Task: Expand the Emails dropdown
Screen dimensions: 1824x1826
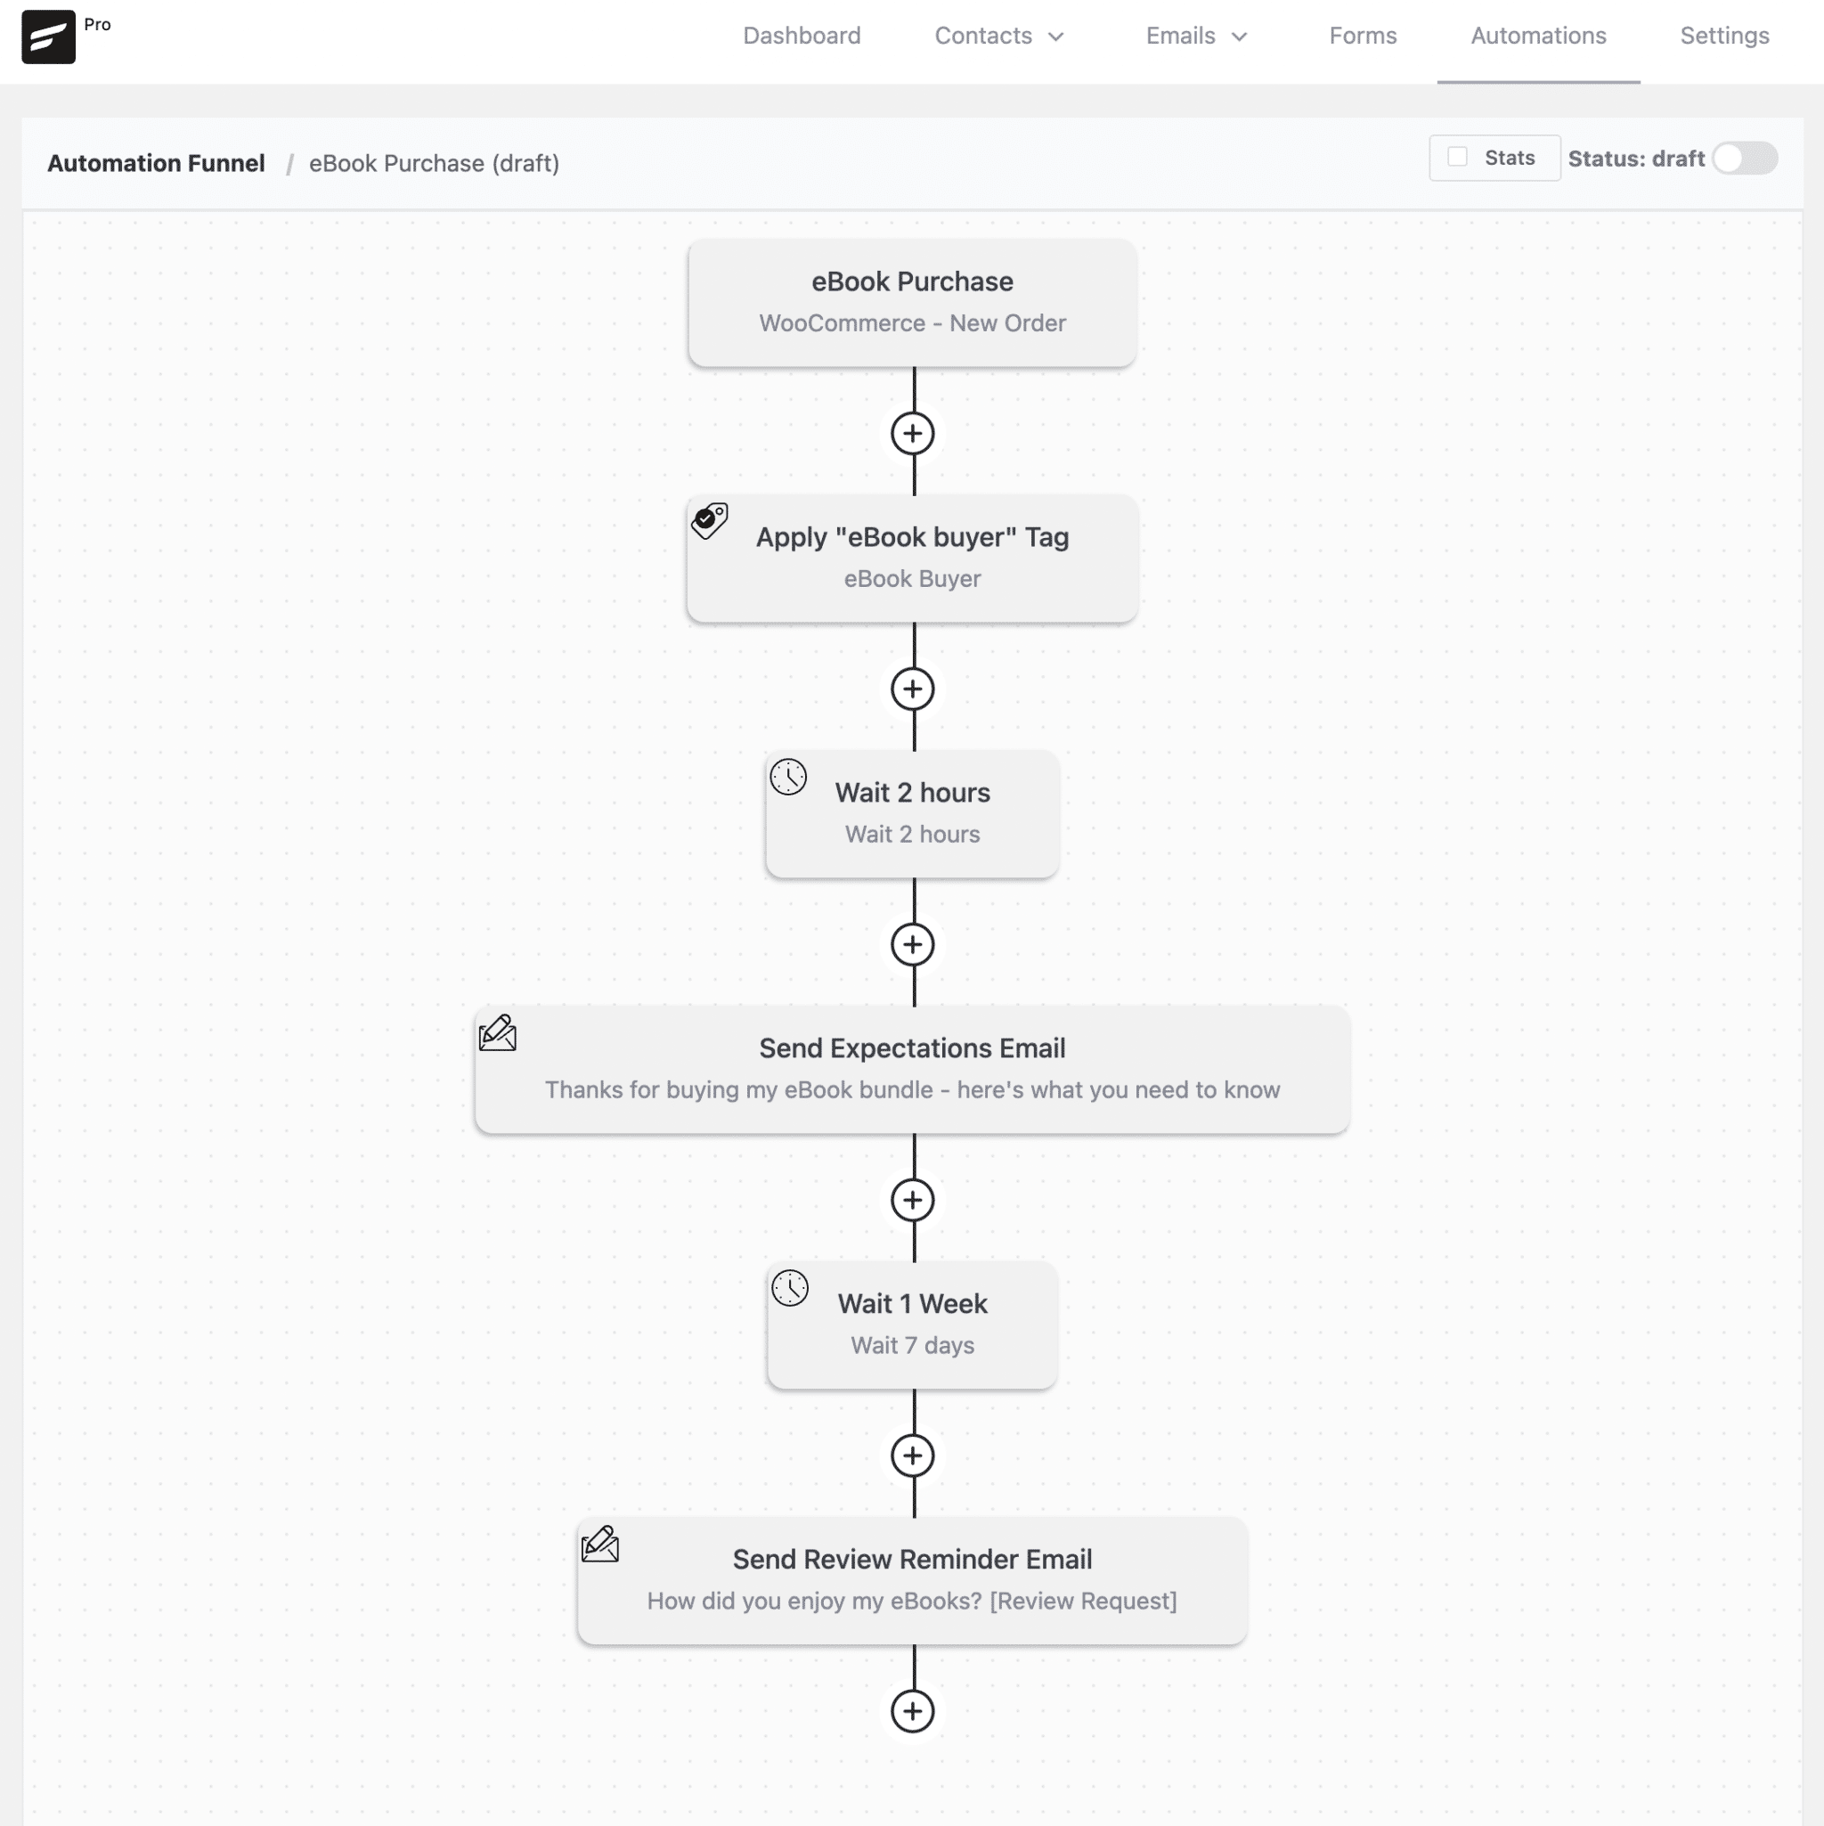Action: pos(1195,36)
